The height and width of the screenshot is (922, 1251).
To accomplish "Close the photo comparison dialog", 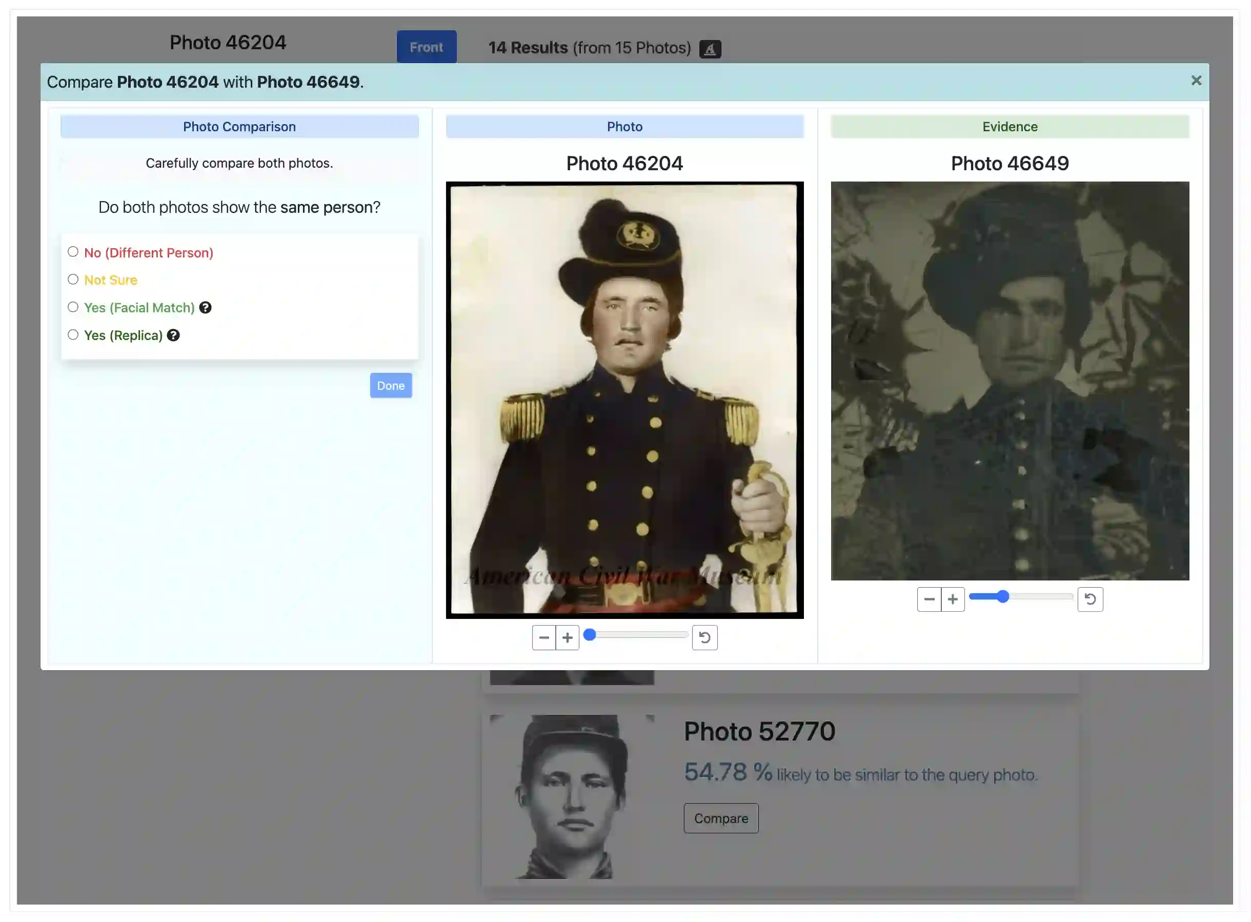I will point(1196,81).
